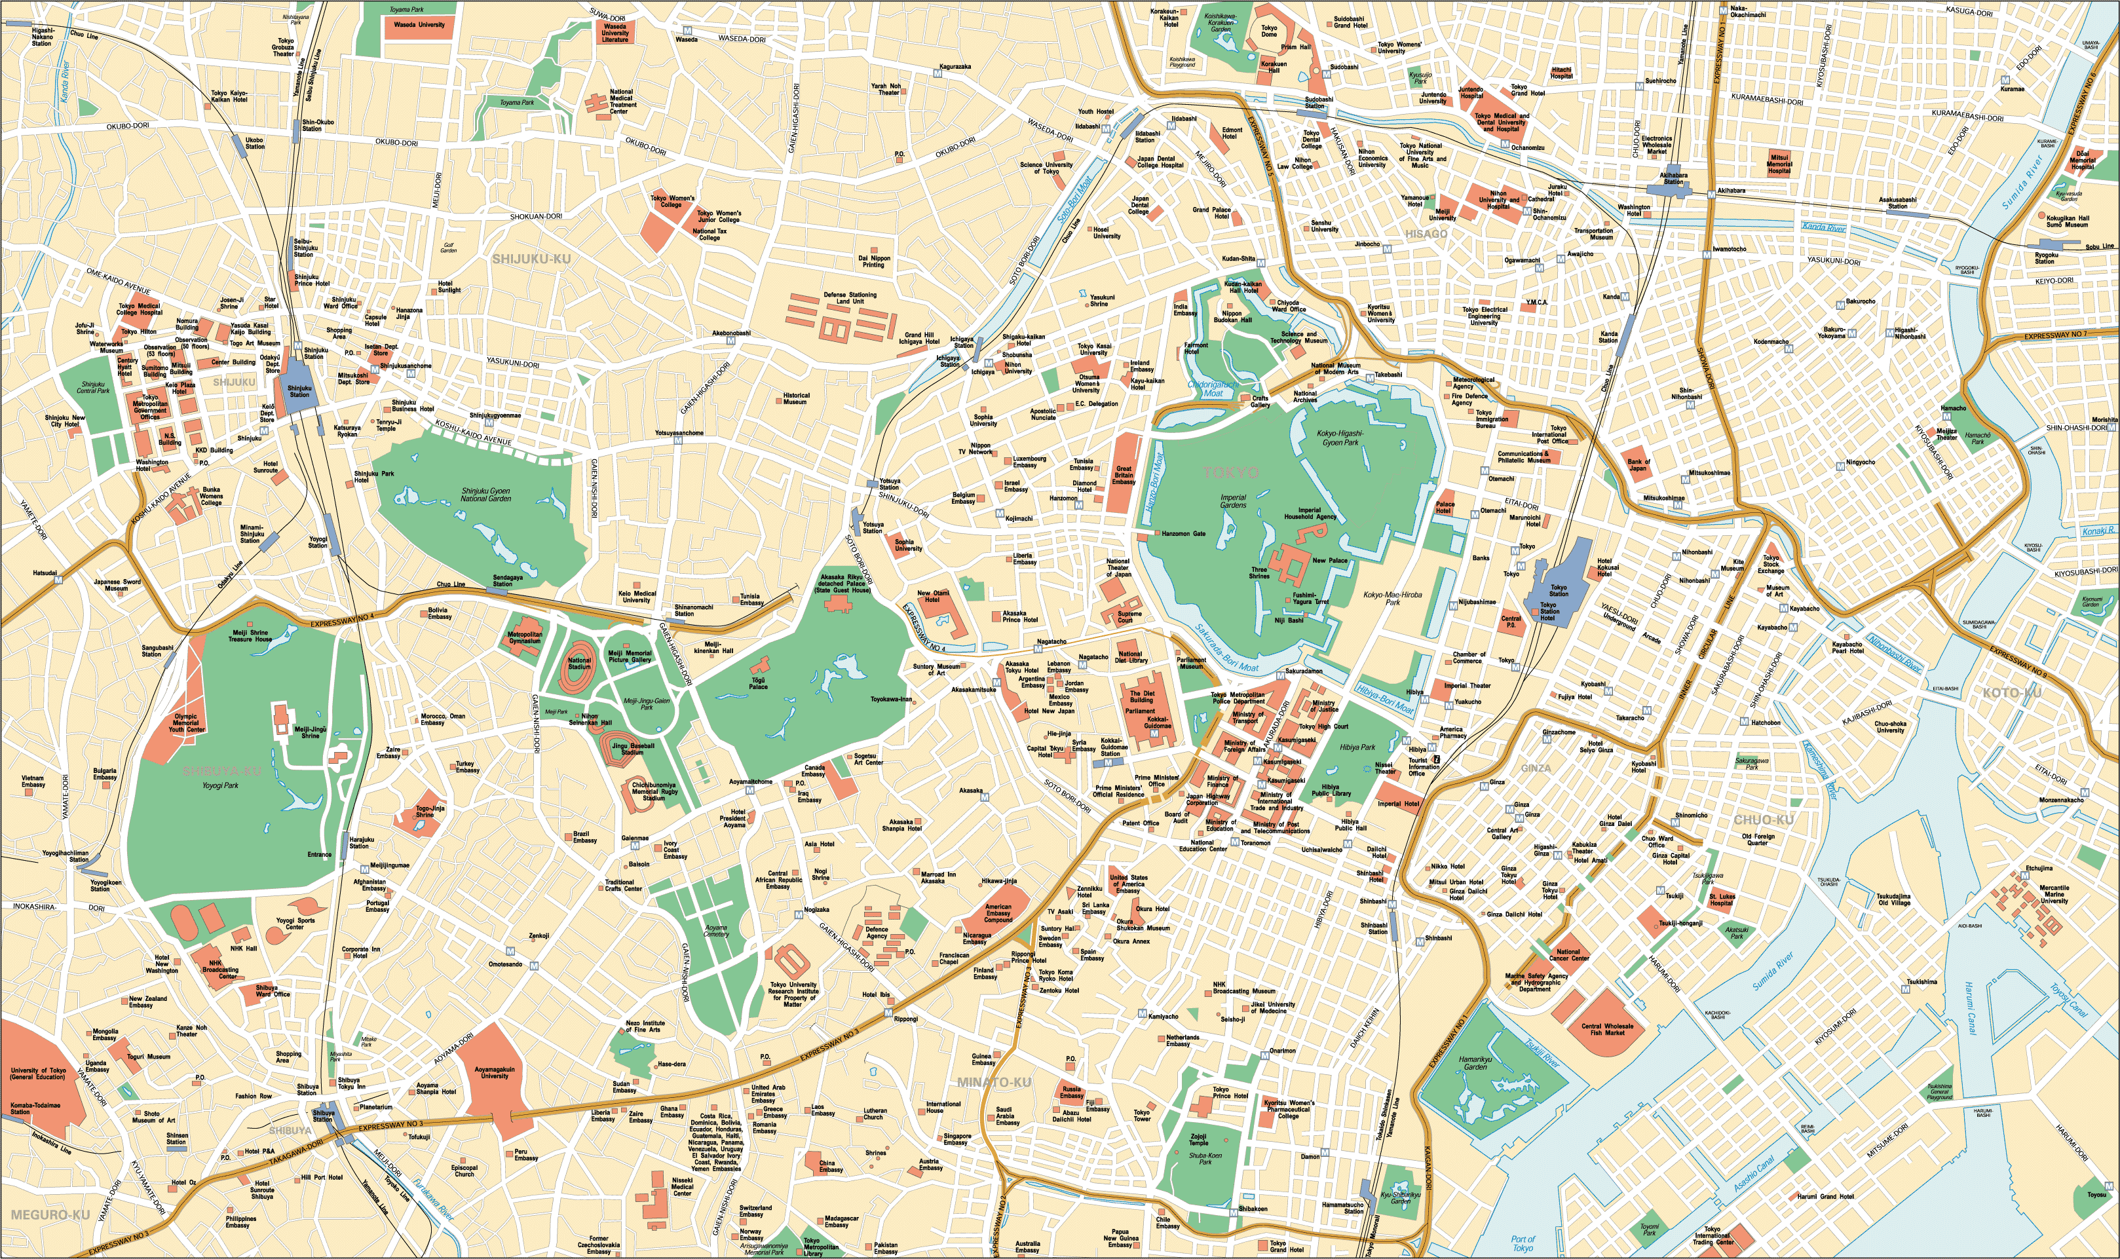Click the Tōgū Palace label

coord(757,683)
